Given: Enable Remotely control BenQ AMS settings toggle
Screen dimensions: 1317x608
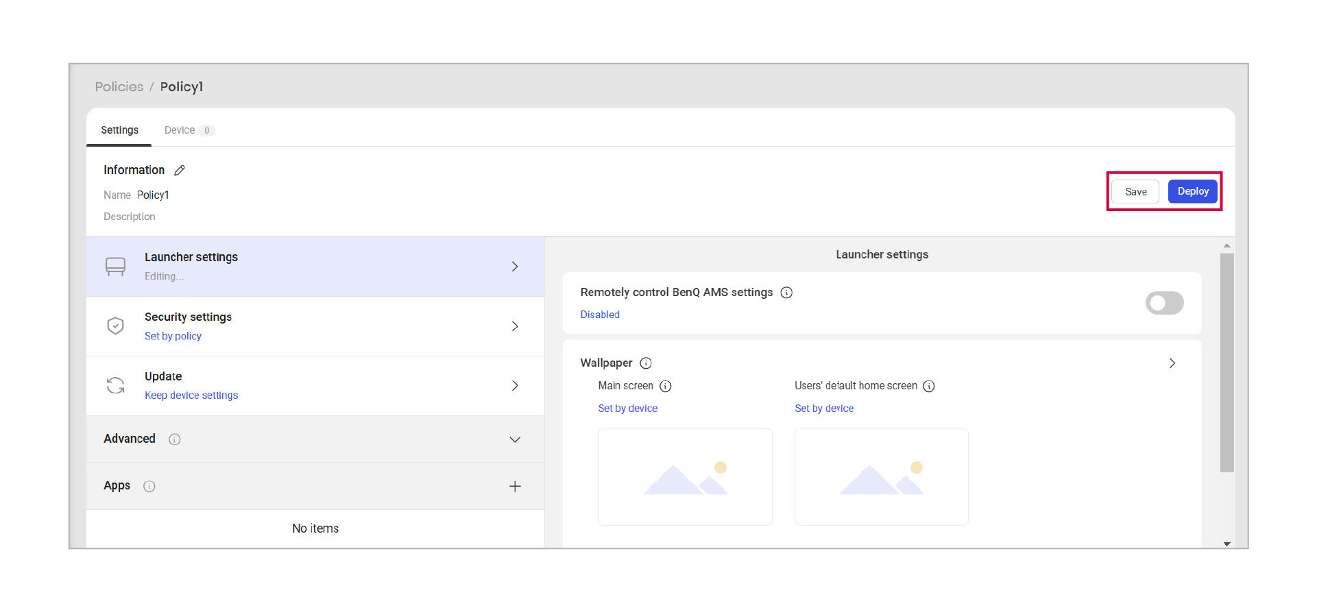Looking at the screenshot, I should tap(1163, 303).
